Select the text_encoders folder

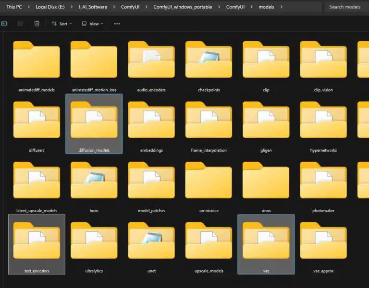pyautogui.click(x=37, y=244)
